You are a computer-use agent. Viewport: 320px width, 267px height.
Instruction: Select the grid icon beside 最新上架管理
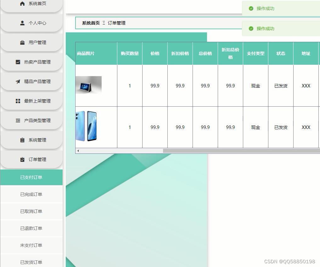18,101
